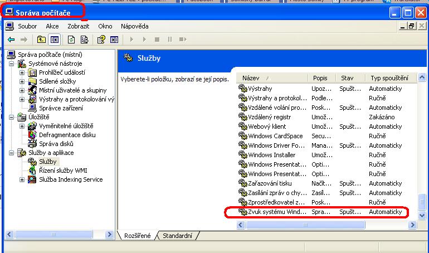Image resolution: width=429 pixels, height=253 pixels.
Task: Expand the Prohlížeč událostí node
Action: [x=22, y=72]
